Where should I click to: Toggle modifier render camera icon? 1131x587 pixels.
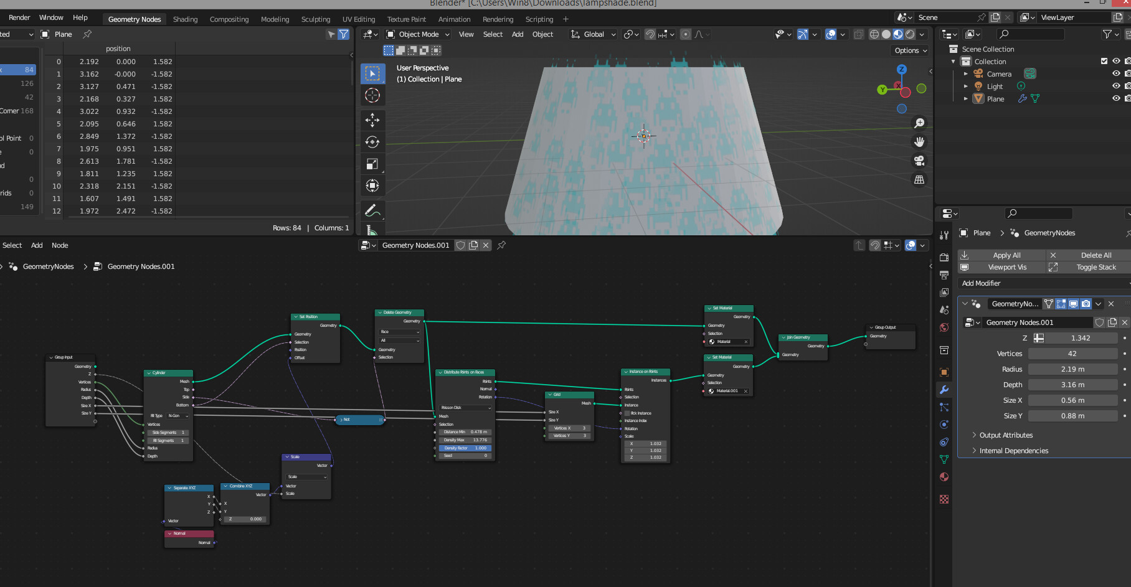(x=1086, y=304)
